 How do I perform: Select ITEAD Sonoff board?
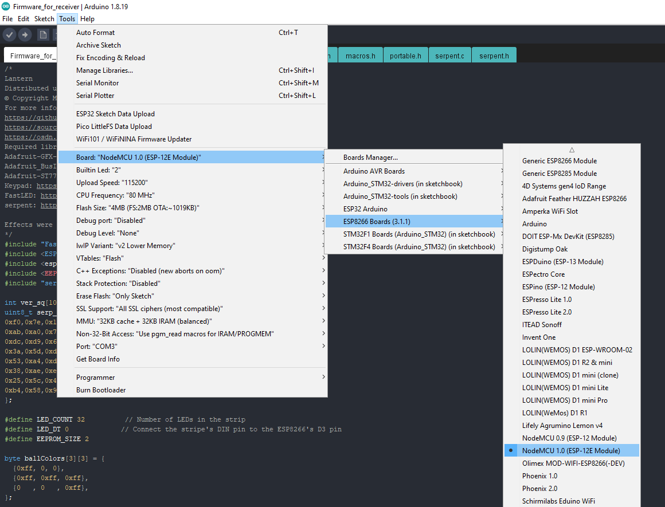(572, 325)
